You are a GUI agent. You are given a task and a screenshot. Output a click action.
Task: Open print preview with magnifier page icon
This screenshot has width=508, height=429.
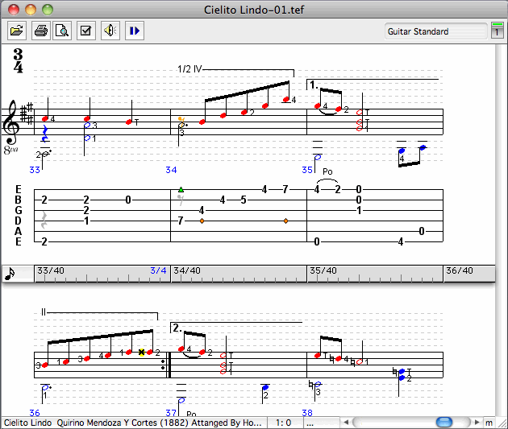coord(62,31)
